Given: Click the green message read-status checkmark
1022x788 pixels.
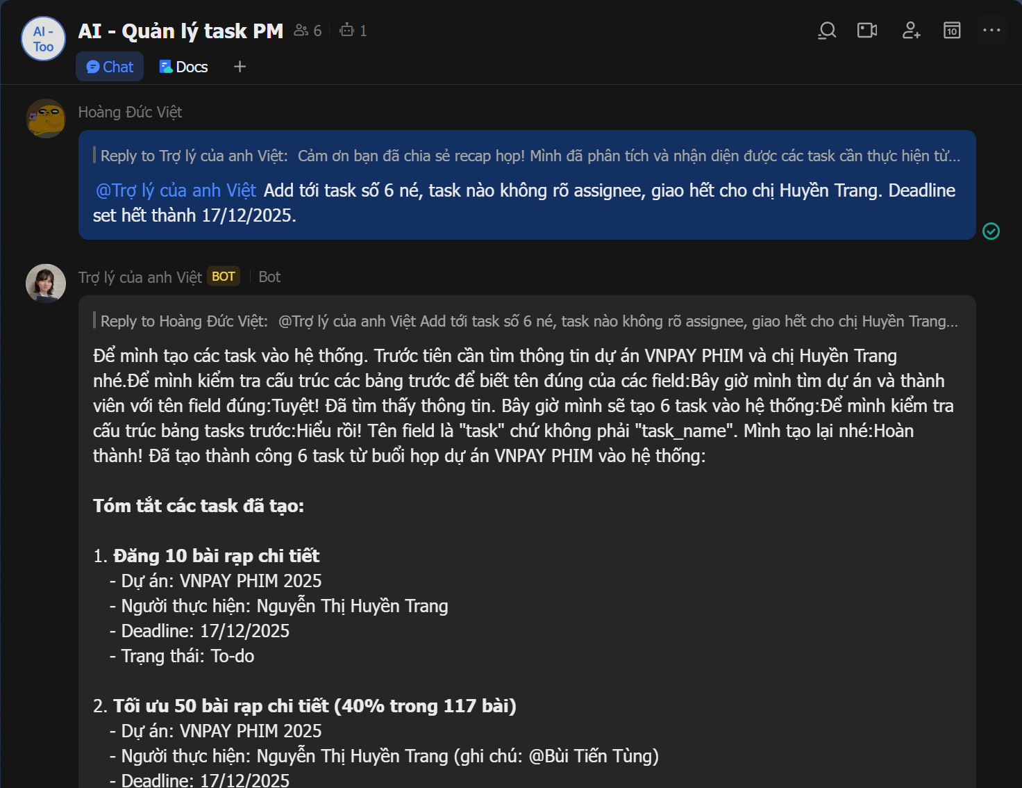Looking at the screenshot, I should coord(991,231).
